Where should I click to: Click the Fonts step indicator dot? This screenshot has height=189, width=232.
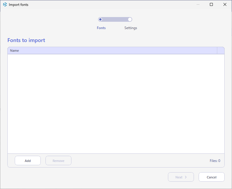coord(100,19)
